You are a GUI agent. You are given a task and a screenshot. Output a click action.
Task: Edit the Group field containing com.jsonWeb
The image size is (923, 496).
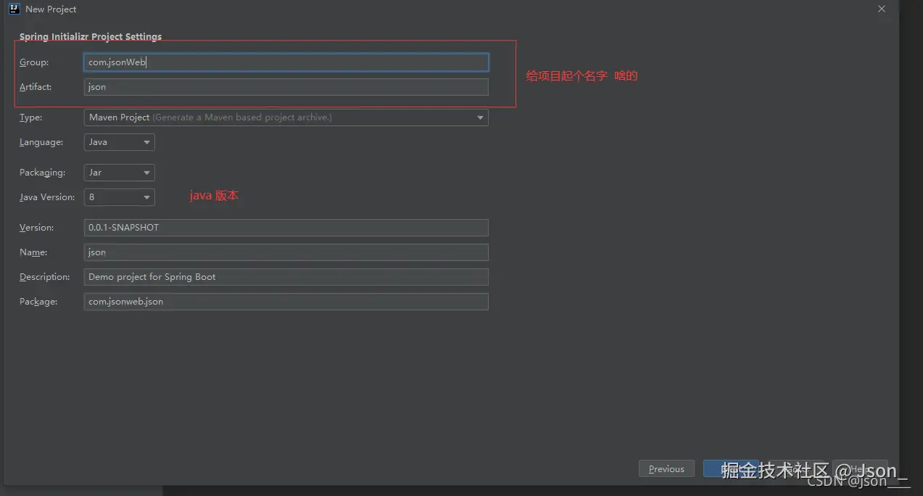click(x=286, y=62)
